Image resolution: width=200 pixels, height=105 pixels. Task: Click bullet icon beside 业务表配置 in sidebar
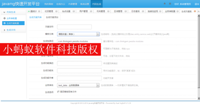coord(5,18)
